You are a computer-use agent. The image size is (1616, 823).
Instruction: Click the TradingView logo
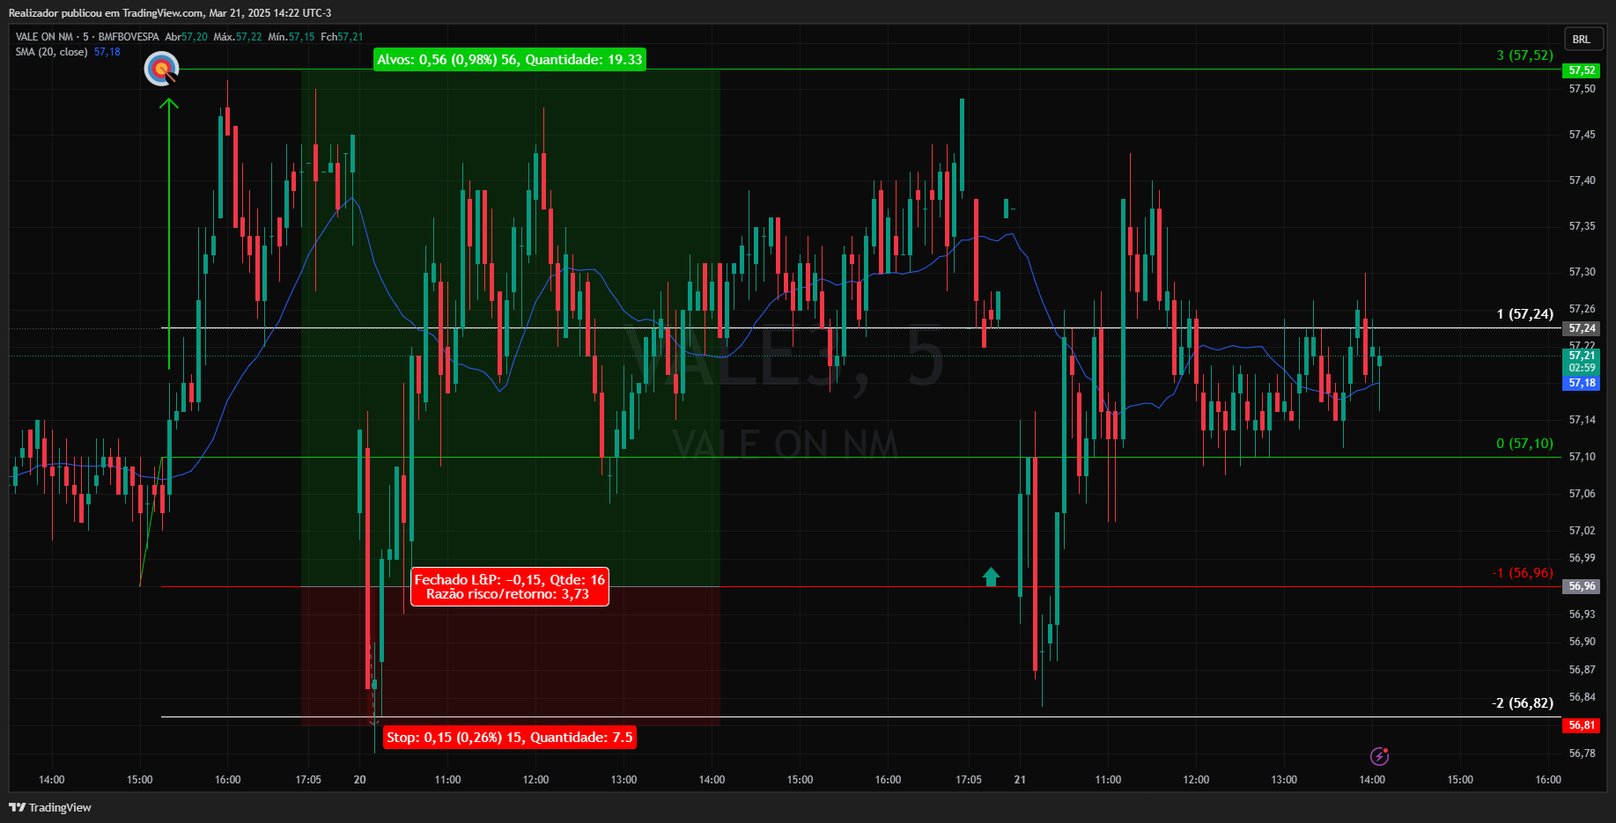pos(50,807)
